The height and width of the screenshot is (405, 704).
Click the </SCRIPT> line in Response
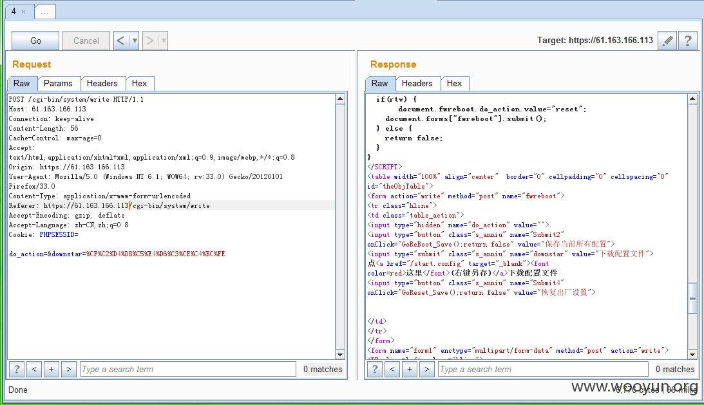385,167
